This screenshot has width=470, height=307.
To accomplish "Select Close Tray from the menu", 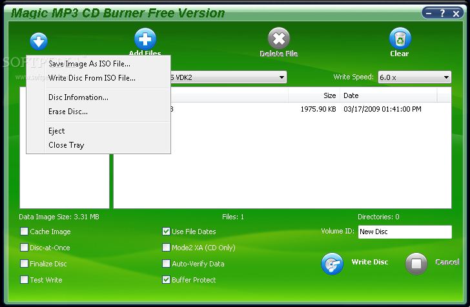I will (66, 145).
